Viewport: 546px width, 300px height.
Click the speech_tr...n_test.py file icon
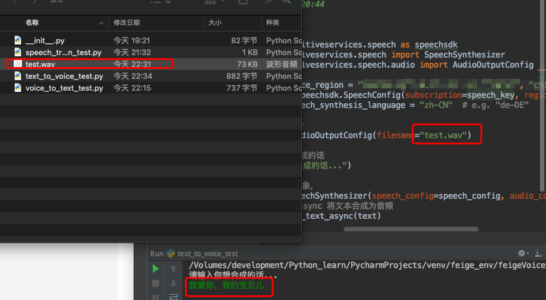(18, 52)
